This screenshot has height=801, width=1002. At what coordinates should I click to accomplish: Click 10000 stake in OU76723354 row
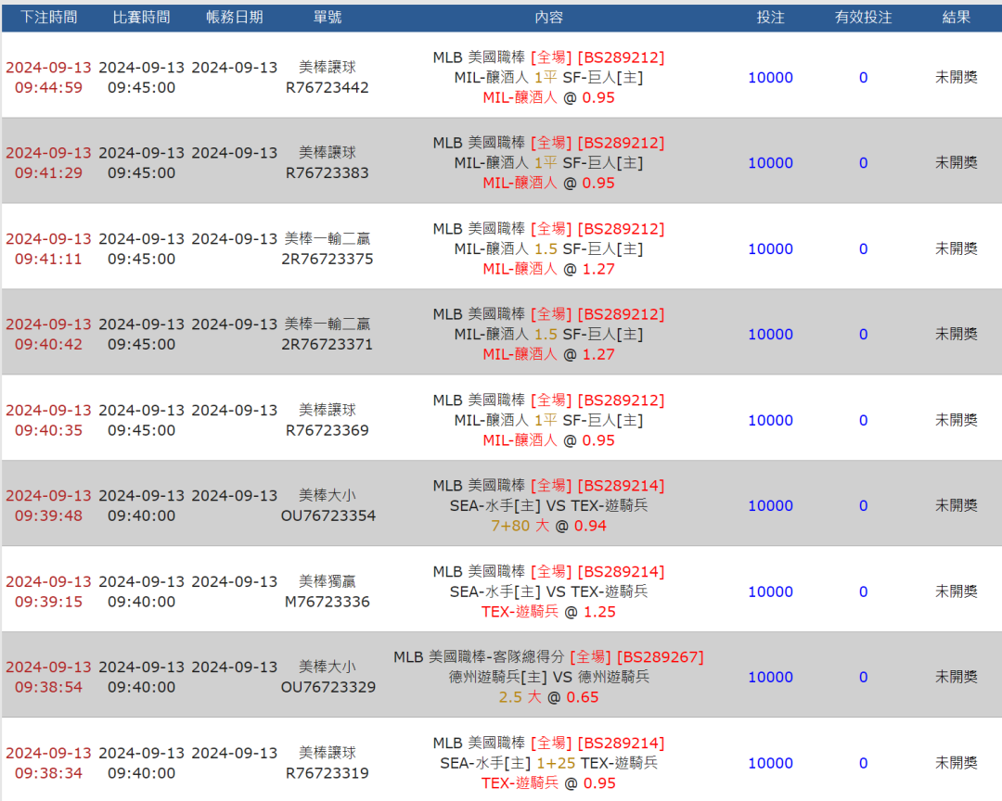click(x=770, y=506)
